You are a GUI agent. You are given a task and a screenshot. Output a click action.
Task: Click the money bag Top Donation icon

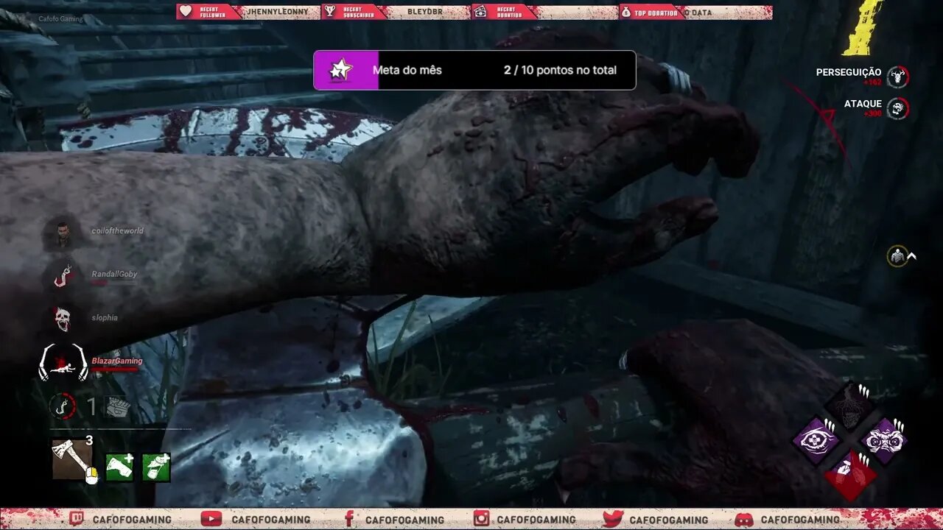coord(626,12)
